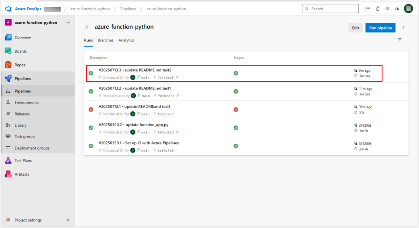Open the Pipelines sub-item in sidebar
The height and width of the screenshot is (228, 419).
(38, 91)
